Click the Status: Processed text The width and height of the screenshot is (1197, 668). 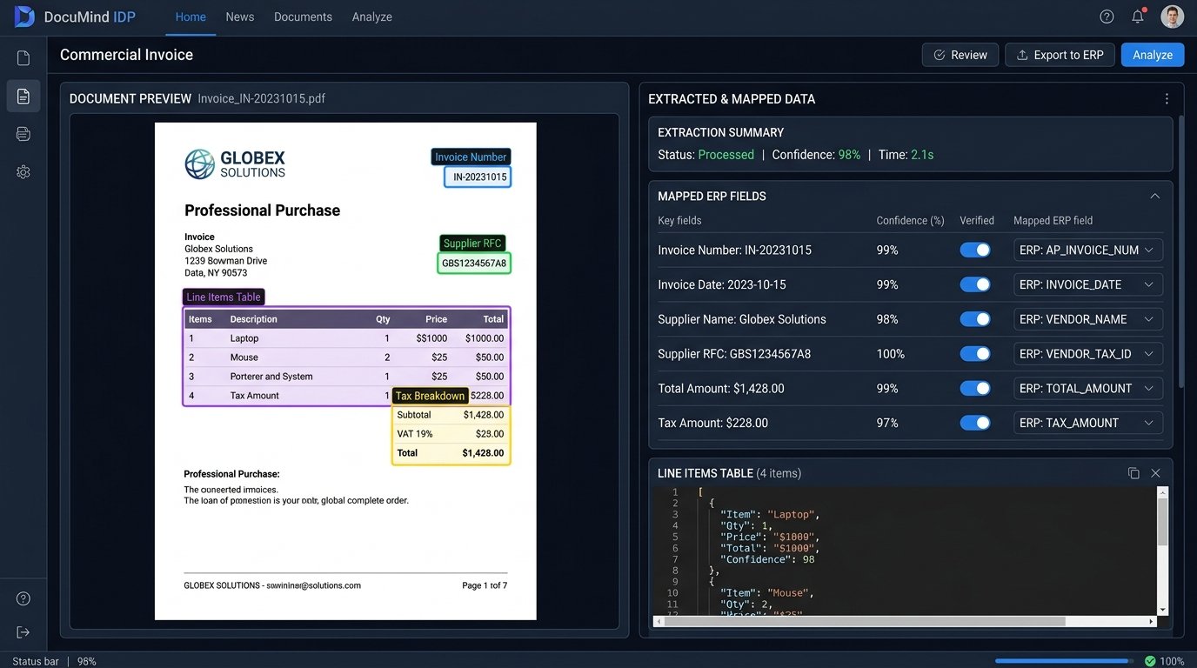tap(705, 155)
